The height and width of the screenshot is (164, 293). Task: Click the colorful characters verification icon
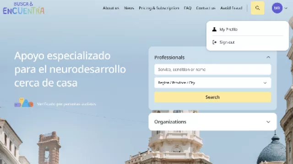[x=24, y=102]
